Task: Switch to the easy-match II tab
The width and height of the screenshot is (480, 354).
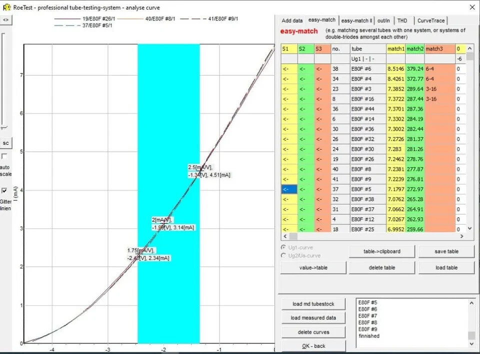Action: (356, 21)
